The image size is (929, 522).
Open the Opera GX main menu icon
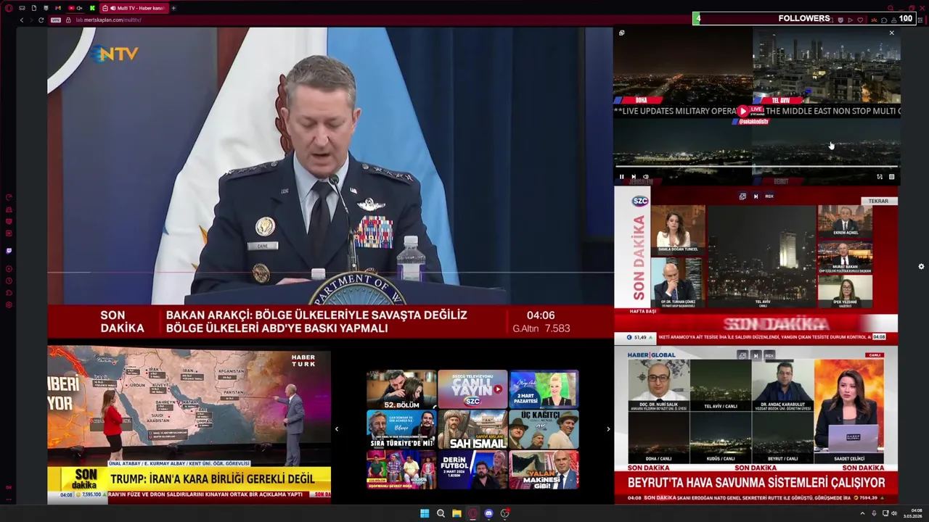coord(9,8)
